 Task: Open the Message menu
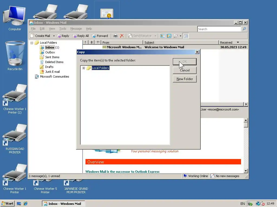[x=76, y=29]
